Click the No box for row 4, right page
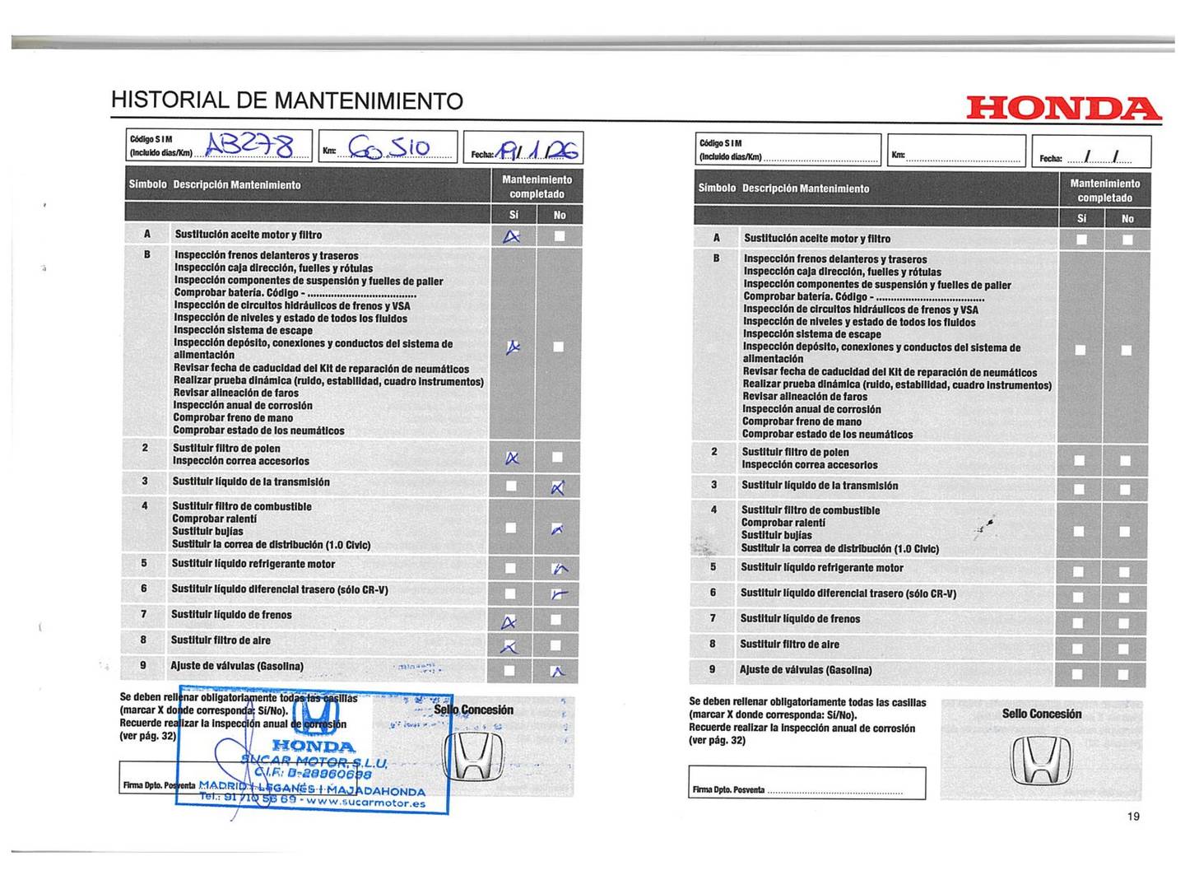Image resolution: width=1185 pixels, height=889 pixels. click(1125, 532)
